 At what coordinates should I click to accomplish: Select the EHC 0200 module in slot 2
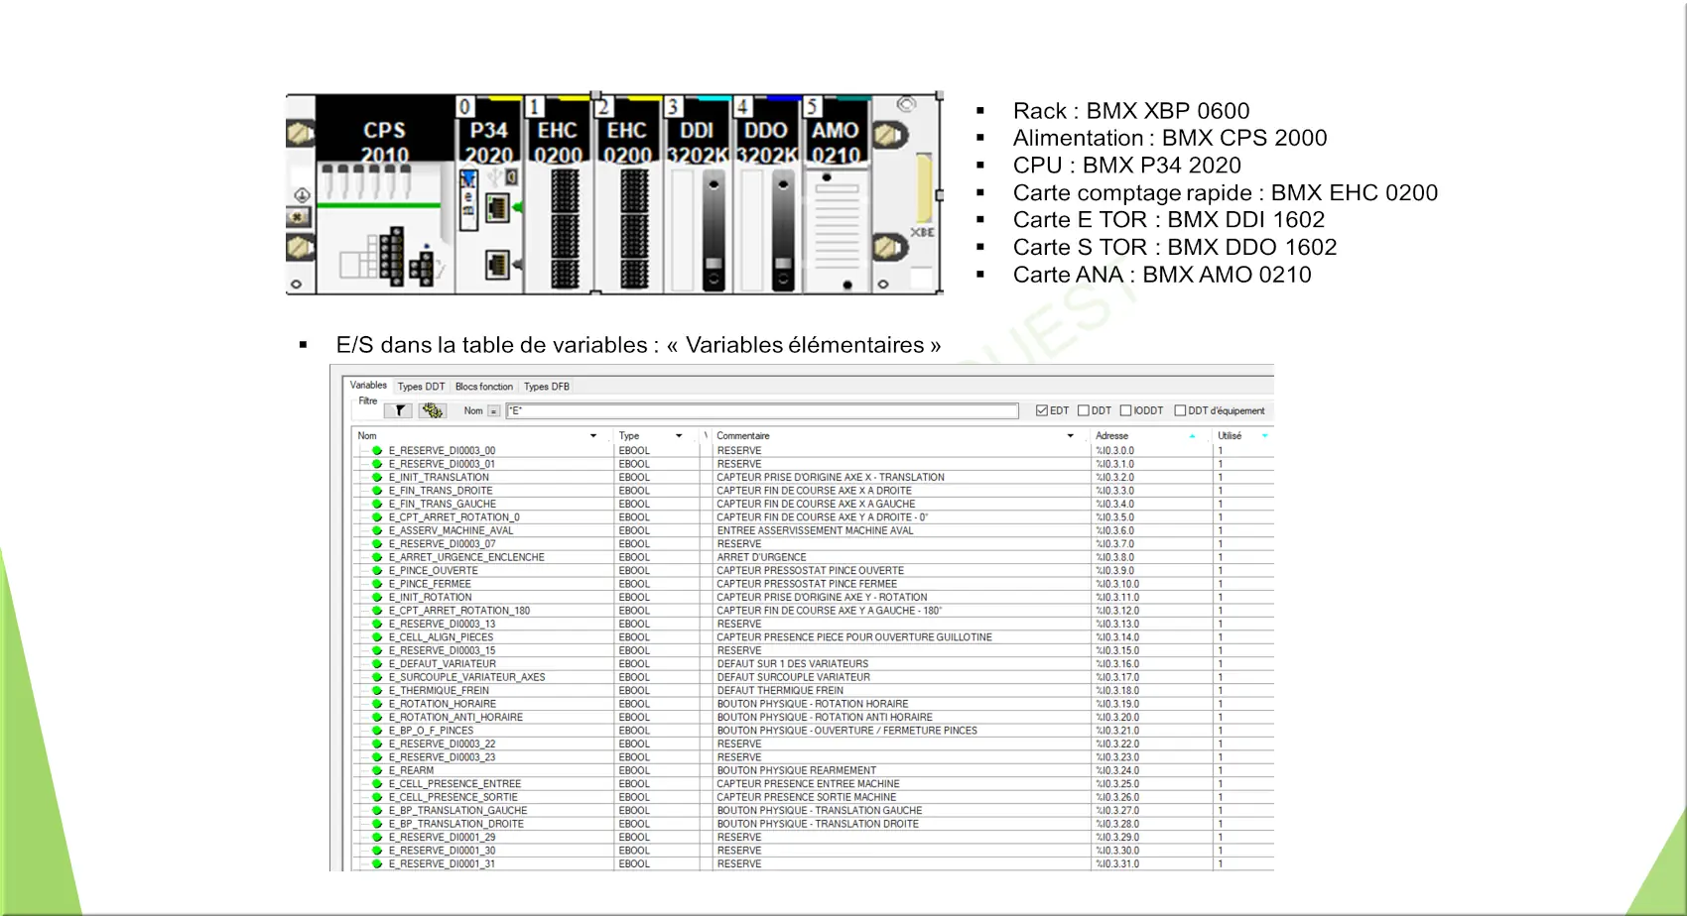[628, 194]
